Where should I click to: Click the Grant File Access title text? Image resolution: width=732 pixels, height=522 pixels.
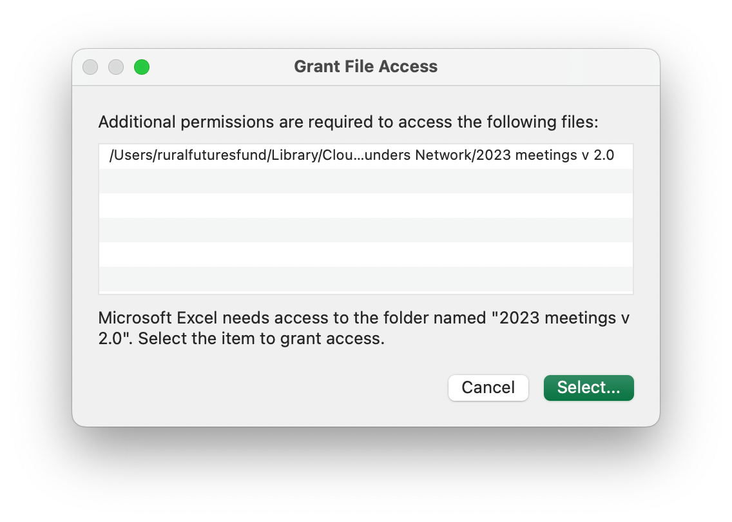pos(365,67)
